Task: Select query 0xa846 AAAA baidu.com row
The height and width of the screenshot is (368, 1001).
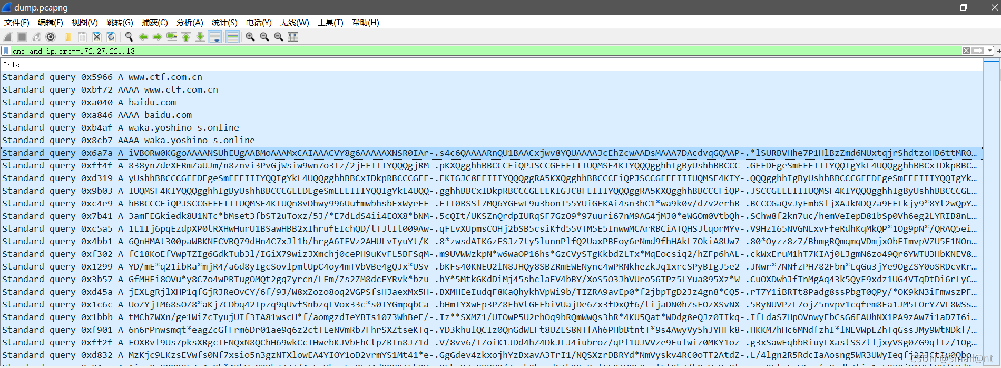Action: tap(491, 115)
